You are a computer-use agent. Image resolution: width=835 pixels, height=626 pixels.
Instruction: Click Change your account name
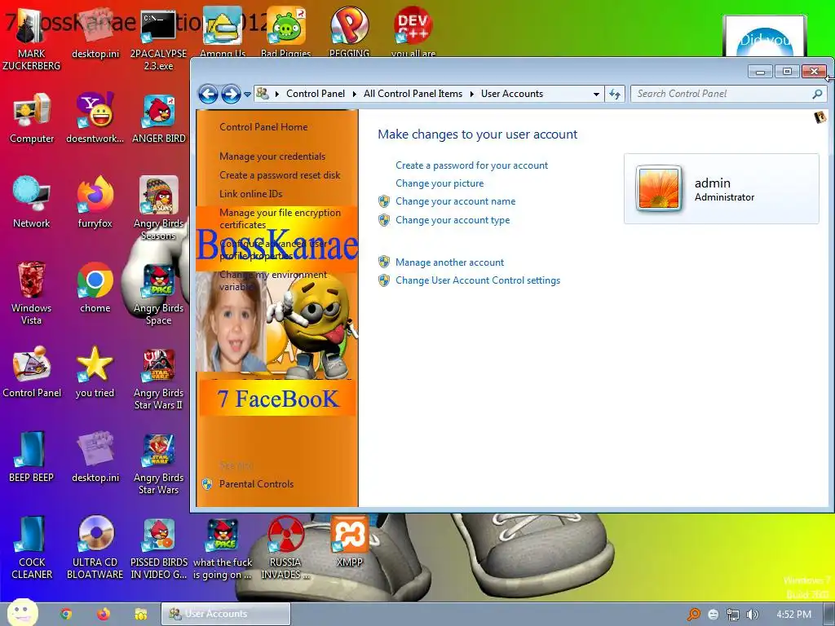pos(455,201)
